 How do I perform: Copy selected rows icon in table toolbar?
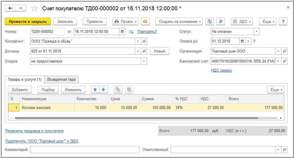118,90
